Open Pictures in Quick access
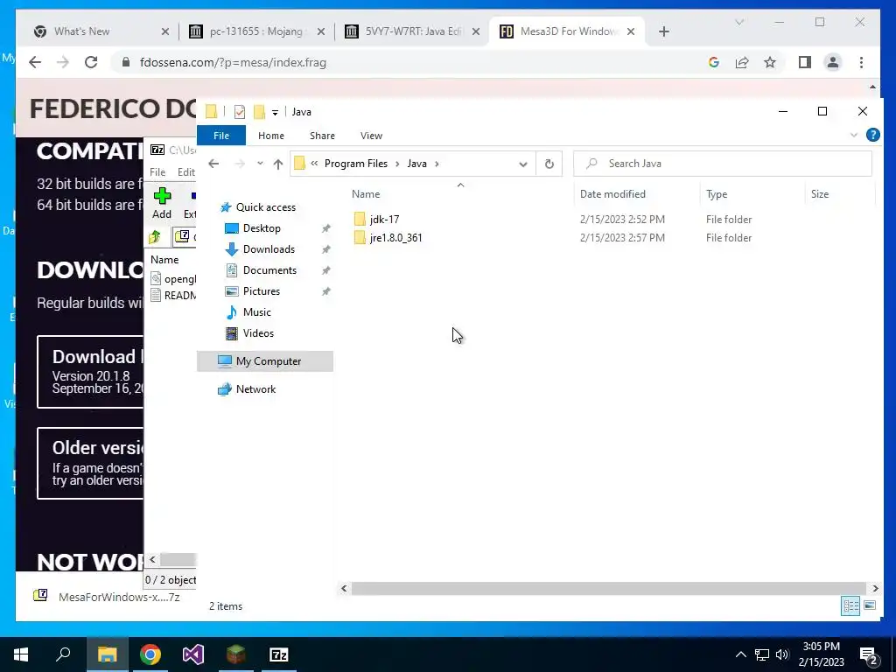 (261, 291)
